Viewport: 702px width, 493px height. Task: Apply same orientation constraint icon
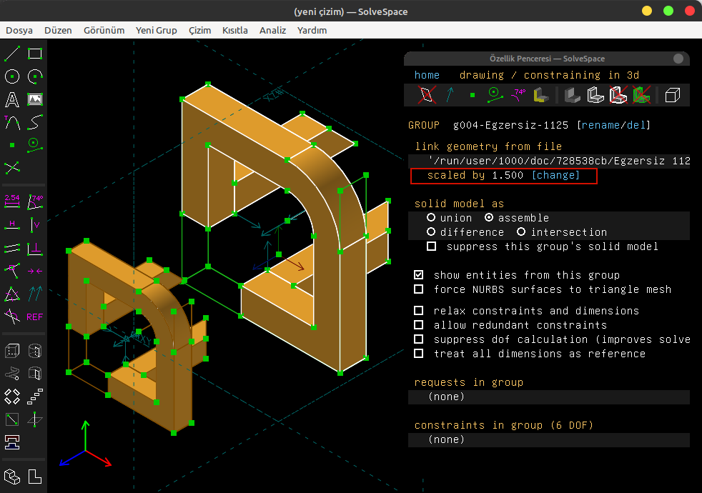tap(35, 294)
